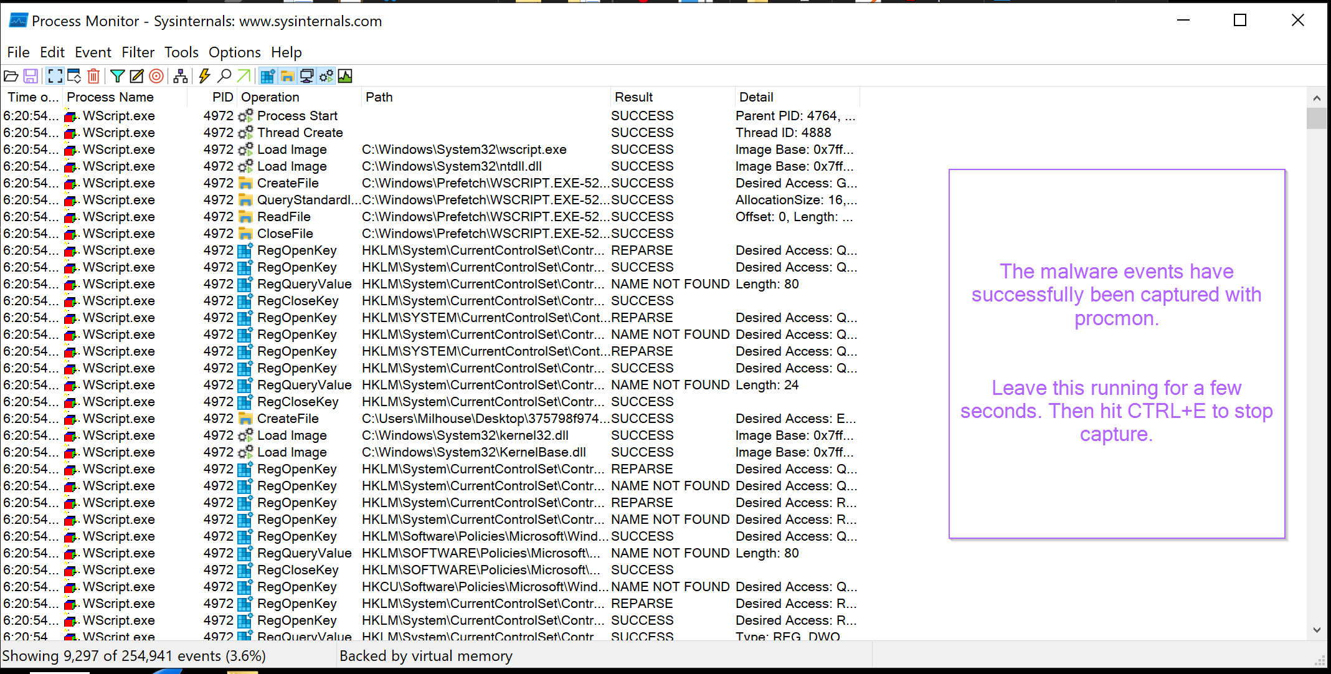Open the Filter menu
Image resolution: width=1331 pixels, height=674 pixels.
138,52
